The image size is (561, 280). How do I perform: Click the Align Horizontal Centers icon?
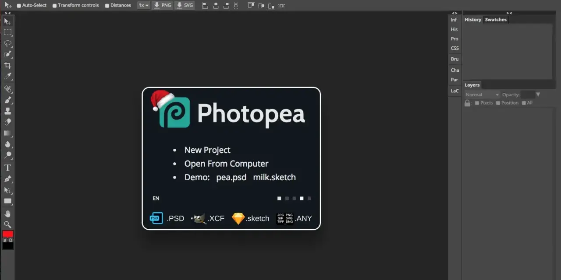click(216, 6)
